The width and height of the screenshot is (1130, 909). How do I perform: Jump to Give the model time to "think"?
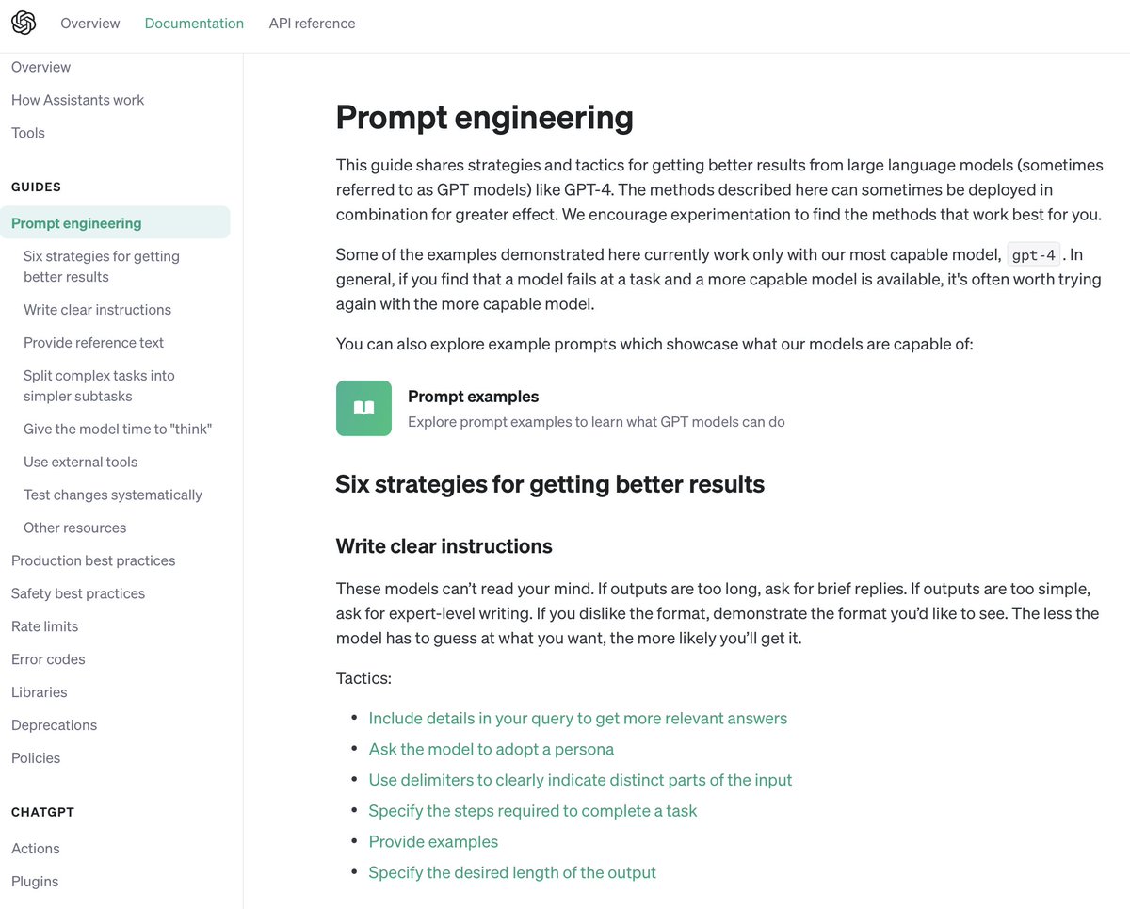coord(118,429)
